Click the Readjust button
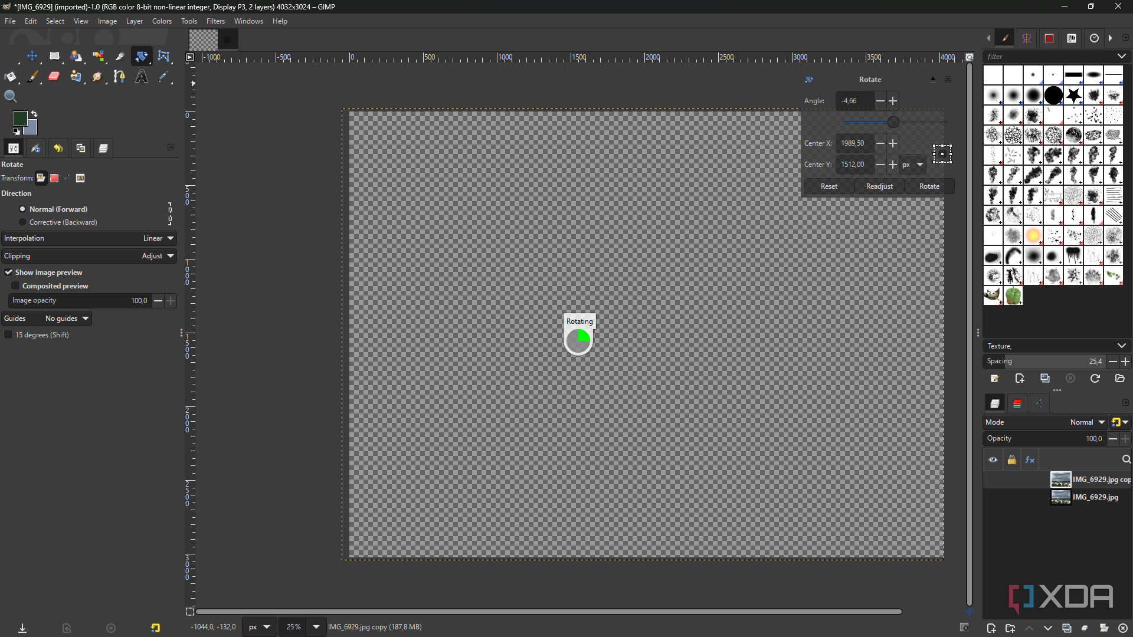The width and height of the screenshot is (1133, 637). 879,186
